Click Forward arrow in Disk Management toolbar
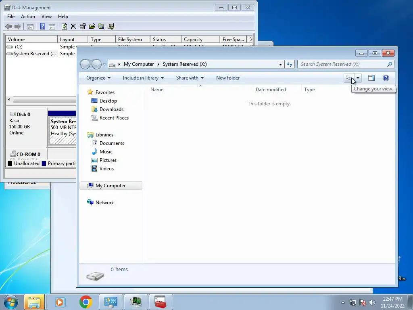 pos(18,26)
